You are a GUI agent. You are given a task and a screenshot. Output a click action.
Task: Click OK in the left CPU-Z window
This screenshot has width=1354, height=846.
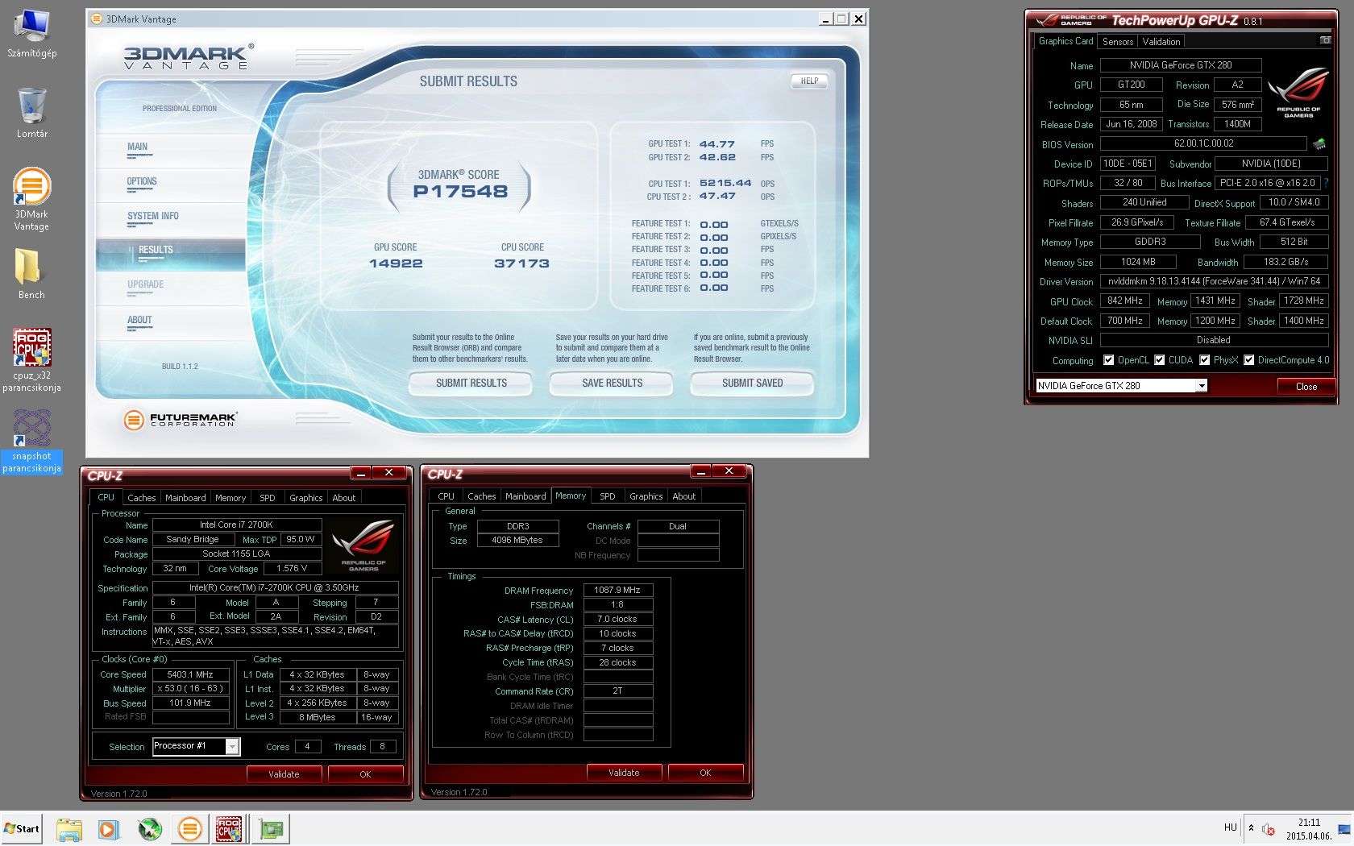[365, 774]
